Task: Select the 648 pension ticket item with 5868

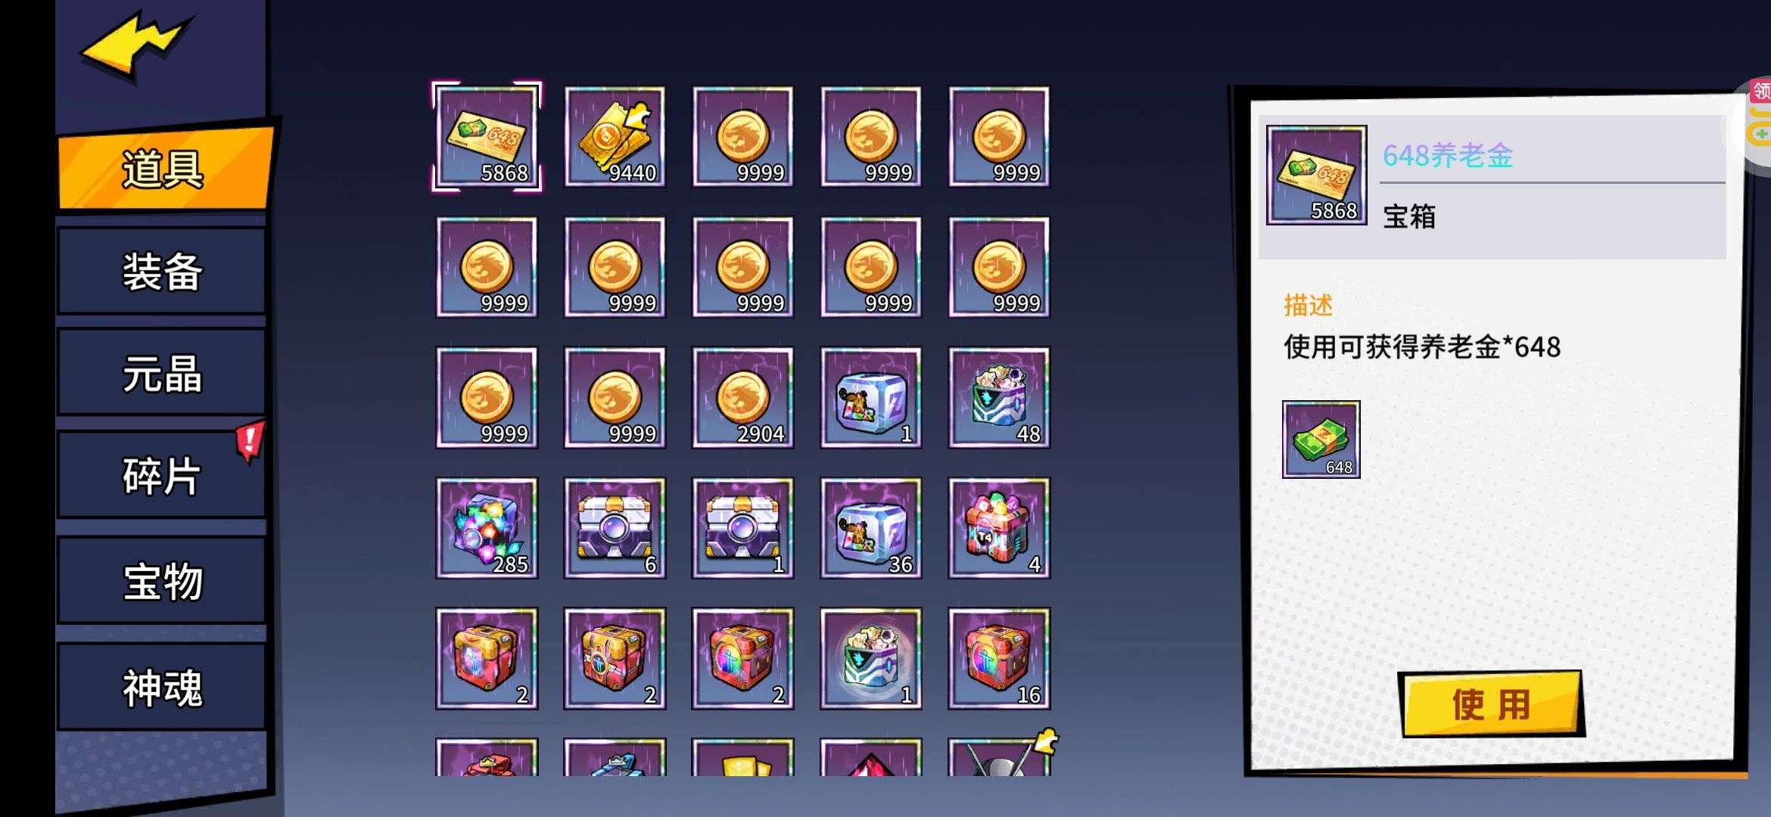Action: 487,136
